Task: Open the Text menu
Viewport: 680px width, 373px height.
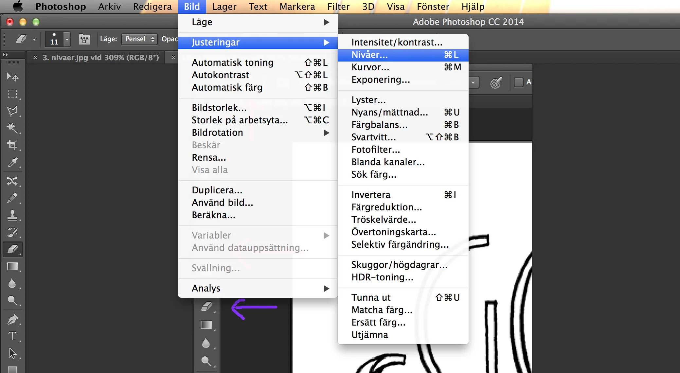Action: click(258, 7)
